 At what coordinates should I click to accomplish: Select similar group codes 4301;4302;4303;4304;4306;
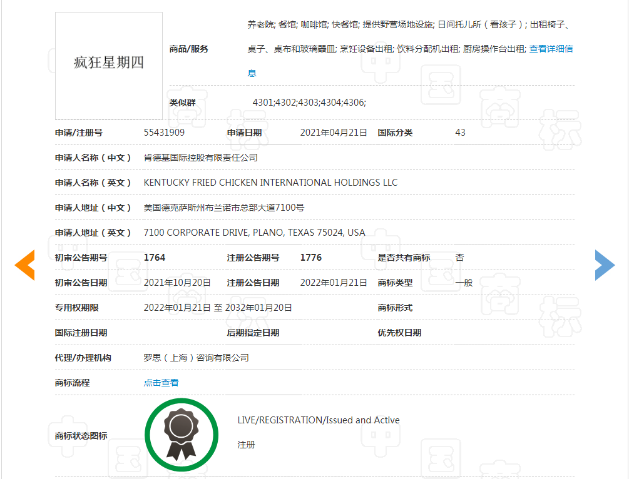pos(309,103)
